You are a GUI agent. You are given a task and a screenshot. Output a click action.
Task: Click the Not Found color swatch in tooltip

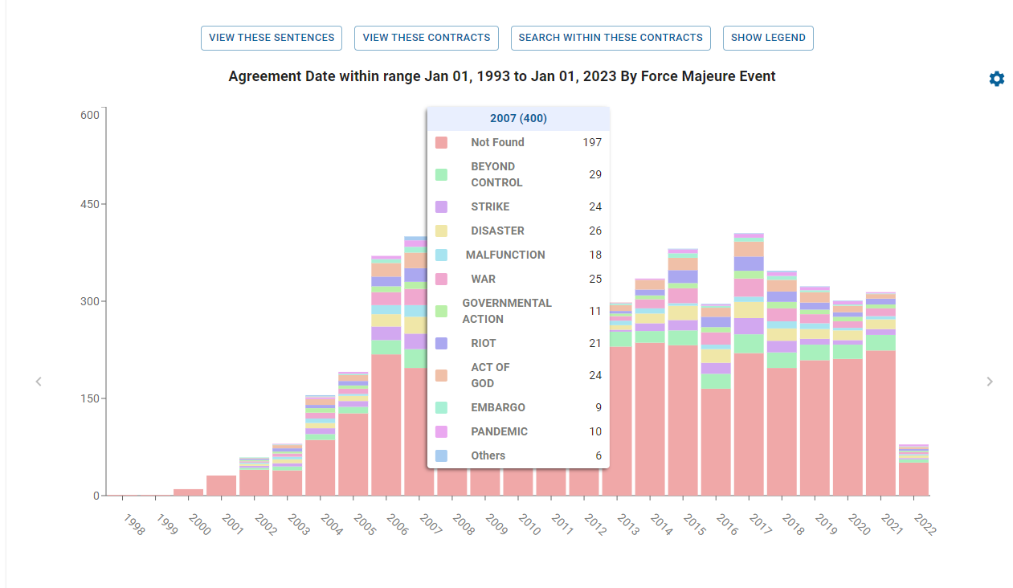point(441,142)
